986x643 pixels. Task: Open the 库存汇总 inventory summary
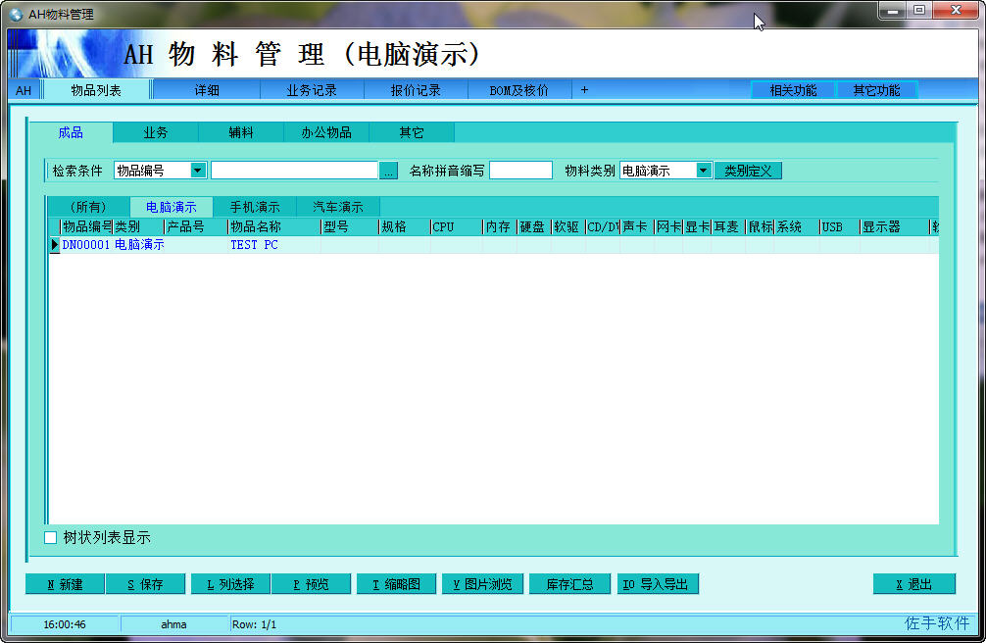coord(568,583)
